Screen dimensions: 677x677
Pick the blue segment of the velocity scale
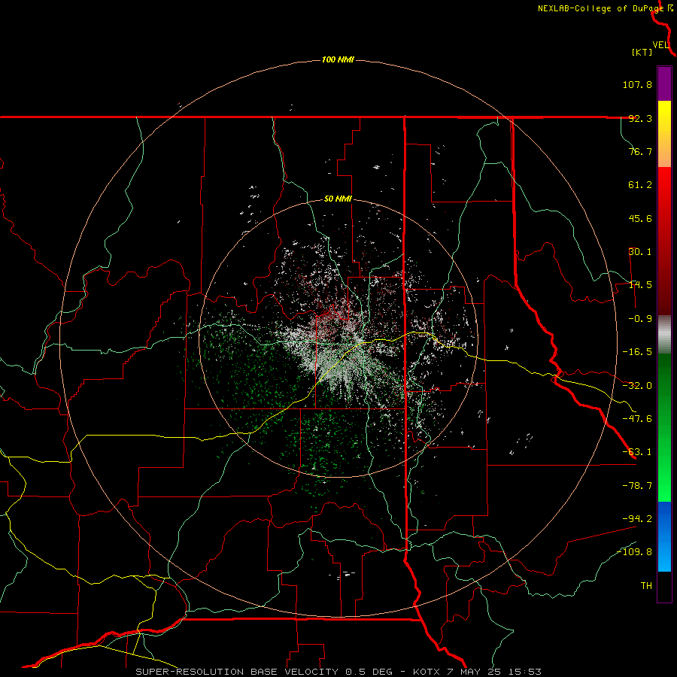tap(664, 536)
